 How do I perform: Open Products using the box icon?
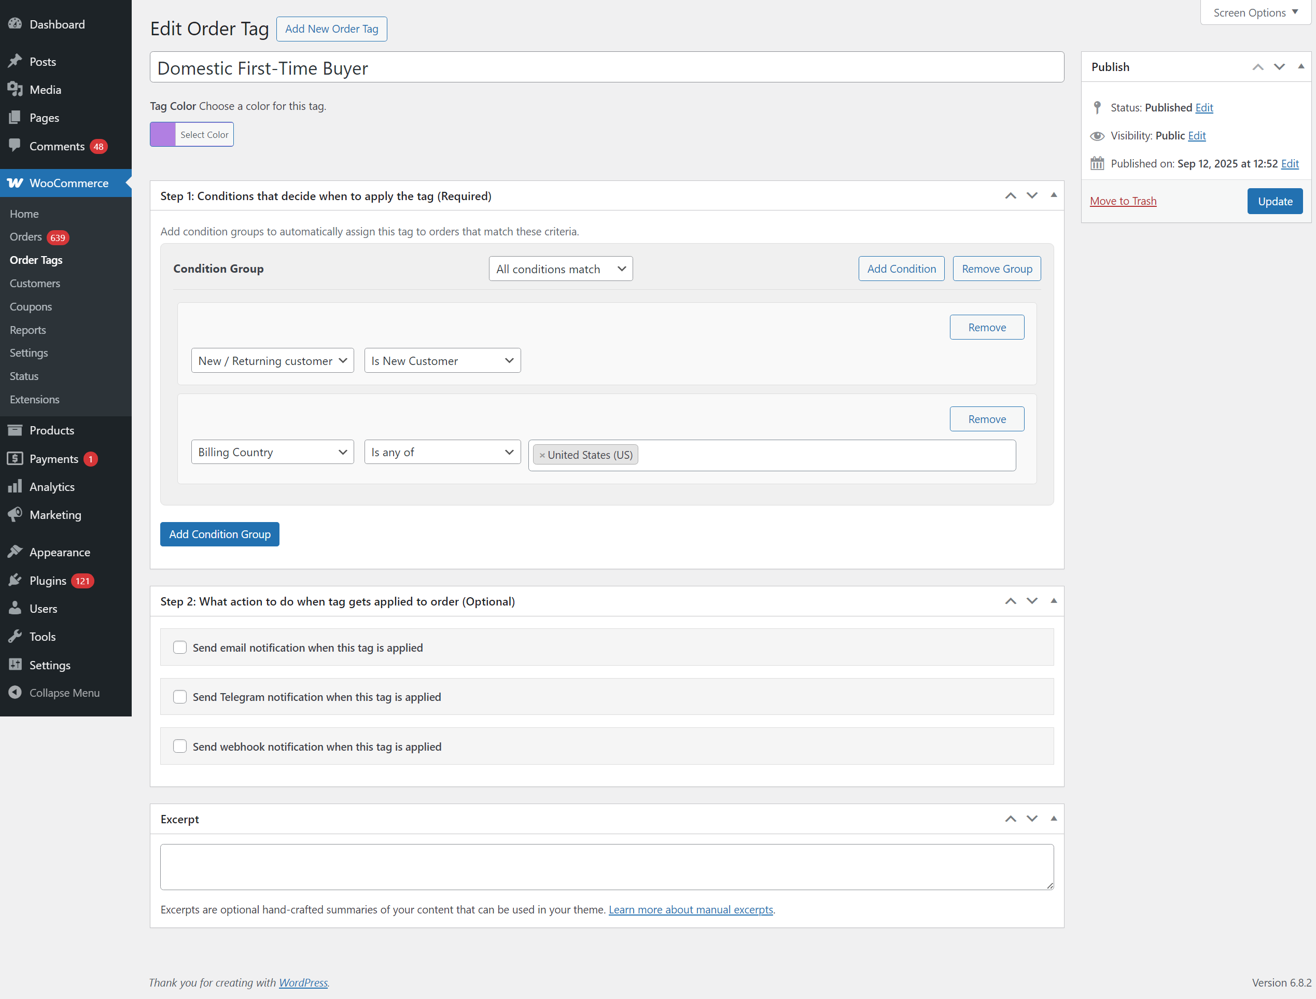point(16,430)
